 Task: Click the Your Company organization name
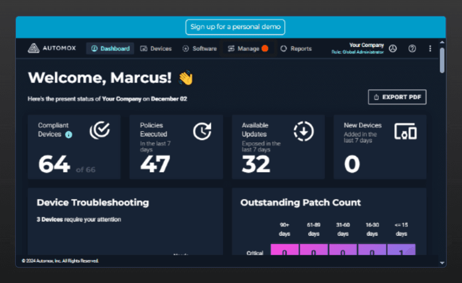click(366, 45)
